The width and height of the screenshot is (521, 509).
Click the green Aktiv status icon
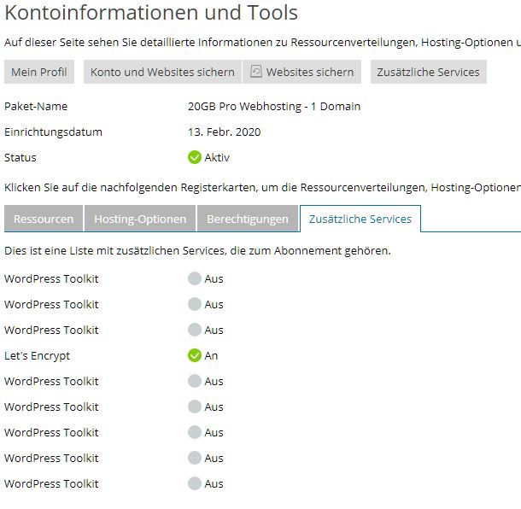(195, 157)
